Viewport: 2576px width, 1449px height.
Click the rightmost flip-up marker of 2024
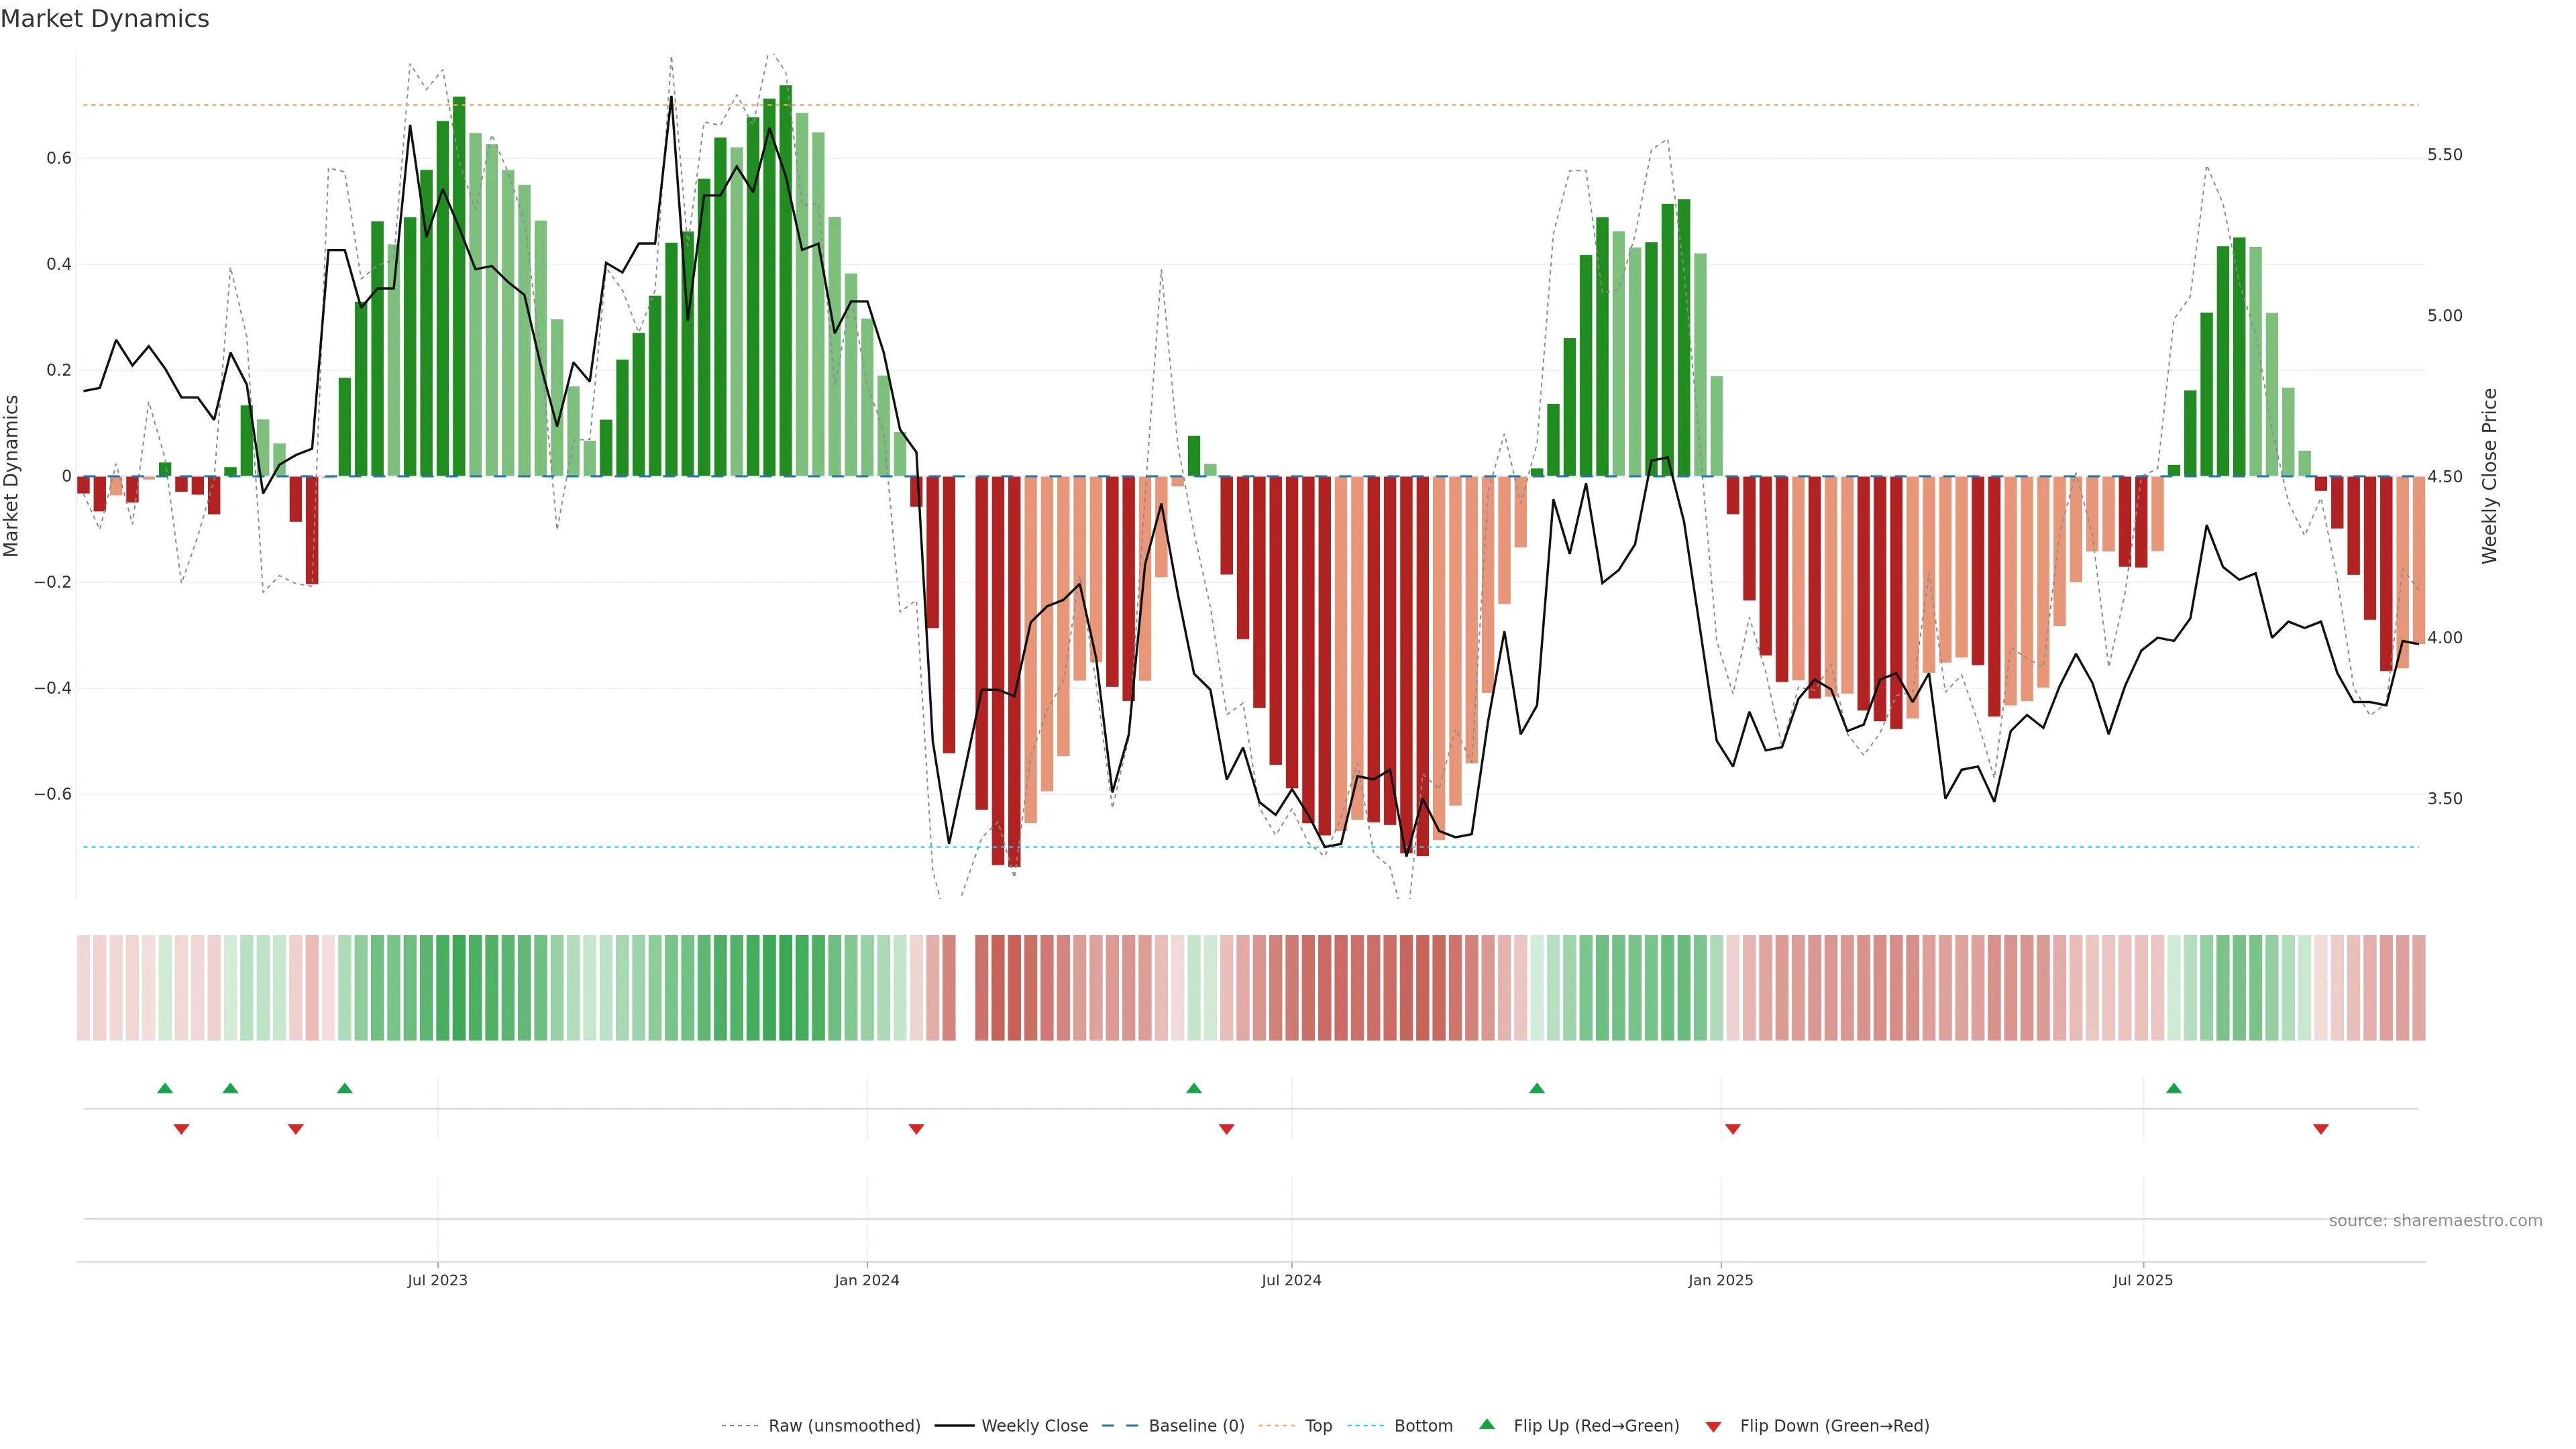click(x=1537, y=1088)
